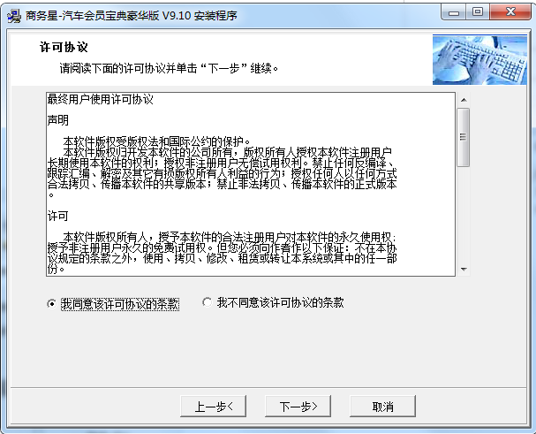Image resolution: width=536 pixels, height=434 pixels.
Task: Select the 我同意该许可协议的条款 radio button
Action: click(51, 303)
